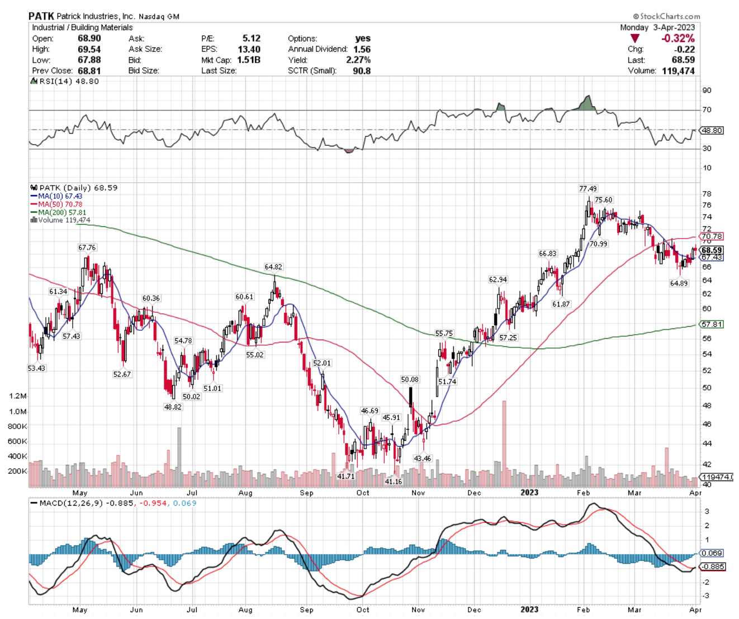Click the candlestick icon beside PATK (Daily)

[x=33, y=188]
